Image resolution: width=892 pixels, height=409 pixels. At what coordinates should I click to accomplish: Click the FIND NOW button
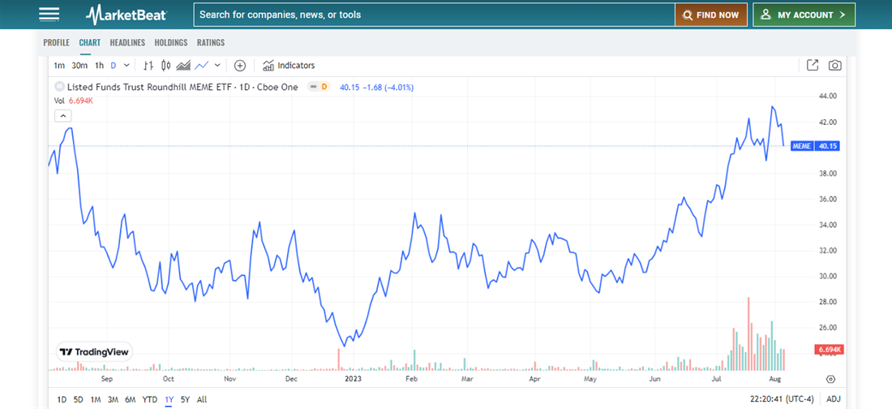[710, 15]
